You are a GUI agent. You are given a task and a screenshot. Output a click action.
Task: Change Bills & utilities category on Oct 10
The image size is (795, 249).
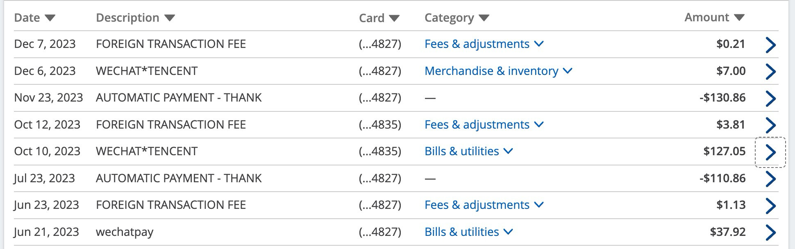tap(469, 151)
